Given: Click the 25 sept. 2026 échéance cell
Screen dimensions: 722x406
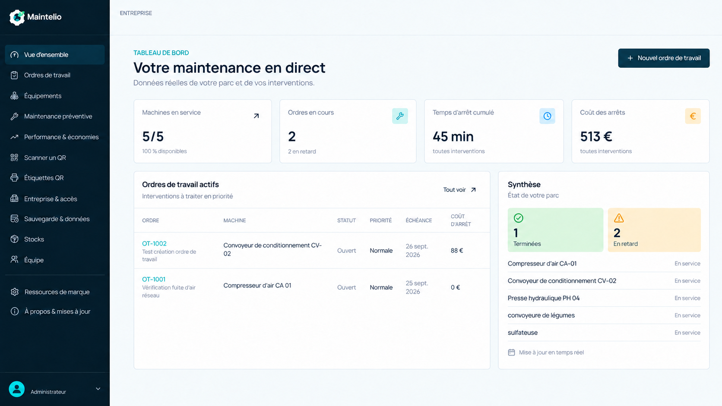Looking at the screenshot, I should (x=417, y=287).
